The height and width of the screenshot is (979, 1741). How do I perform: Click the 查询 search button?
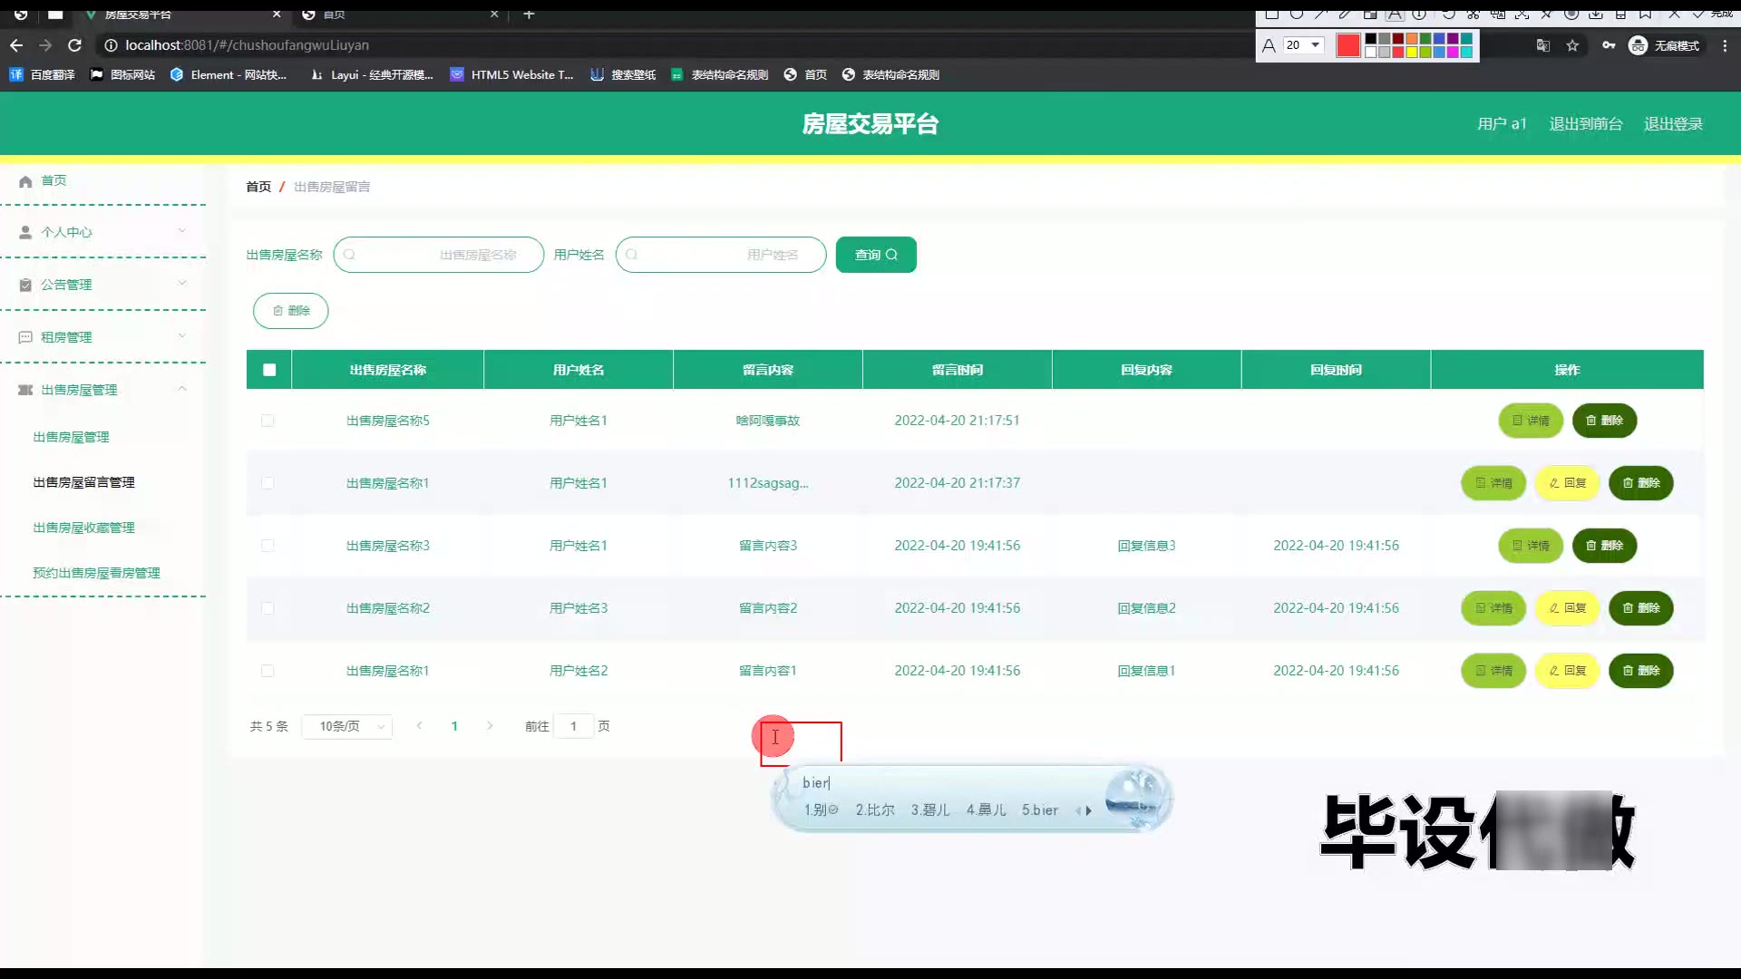(875, 255)
